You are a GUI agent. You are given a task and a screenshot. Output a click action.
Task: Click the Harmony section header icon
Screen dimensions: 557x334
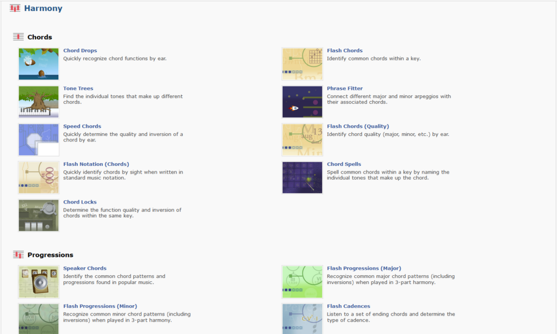click(15, 9)
